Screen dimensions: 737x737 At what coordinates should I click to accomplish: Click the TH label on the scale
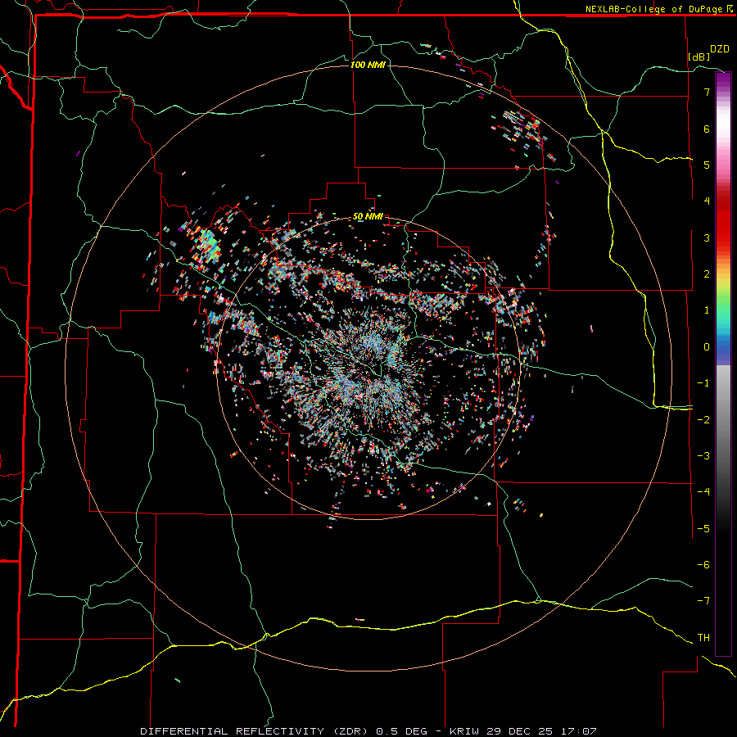coord(703,637)
